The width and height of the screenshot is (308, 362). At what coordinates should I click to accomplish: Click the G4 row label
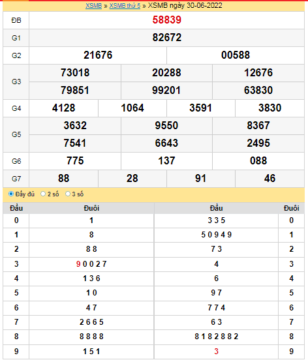point(16,108)
